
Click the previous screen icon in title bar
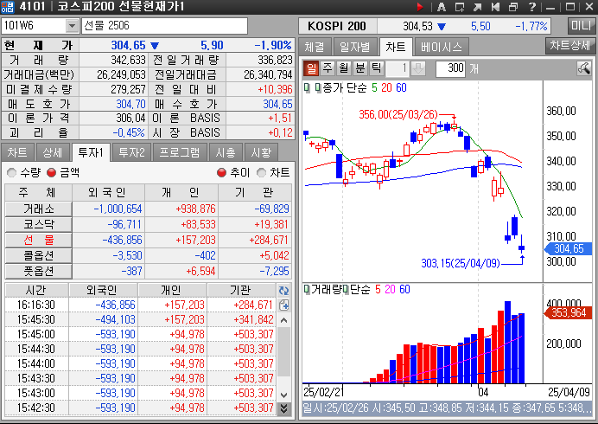point(495,7)
